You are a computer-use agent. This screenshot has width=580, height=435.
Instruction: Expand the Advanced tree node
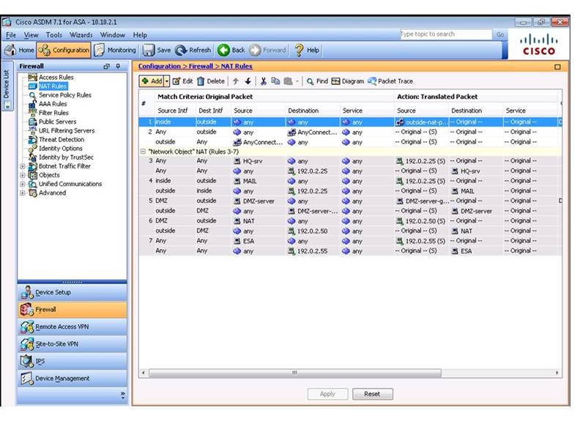click(x=23, y=193)
